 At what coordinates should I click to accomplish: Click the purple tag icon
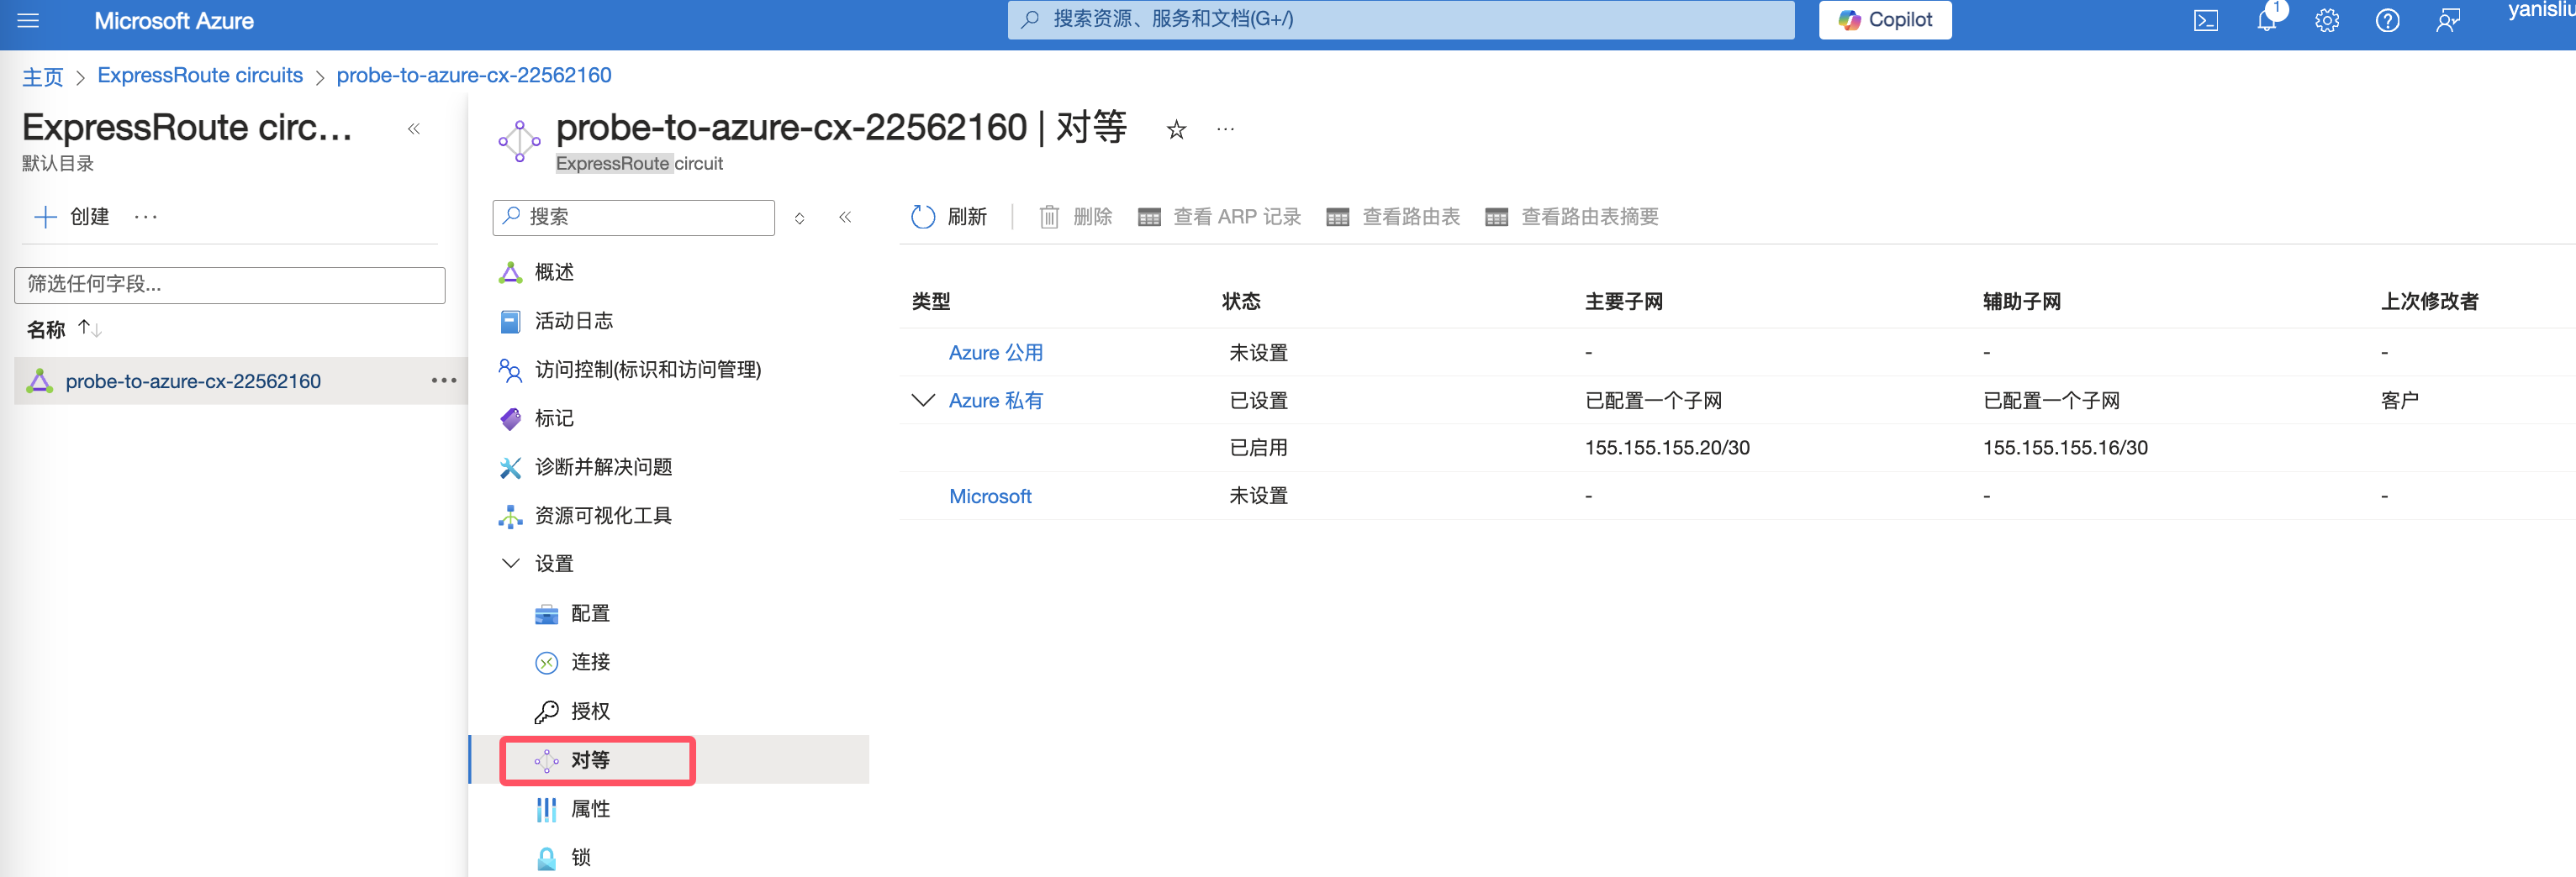510,418
